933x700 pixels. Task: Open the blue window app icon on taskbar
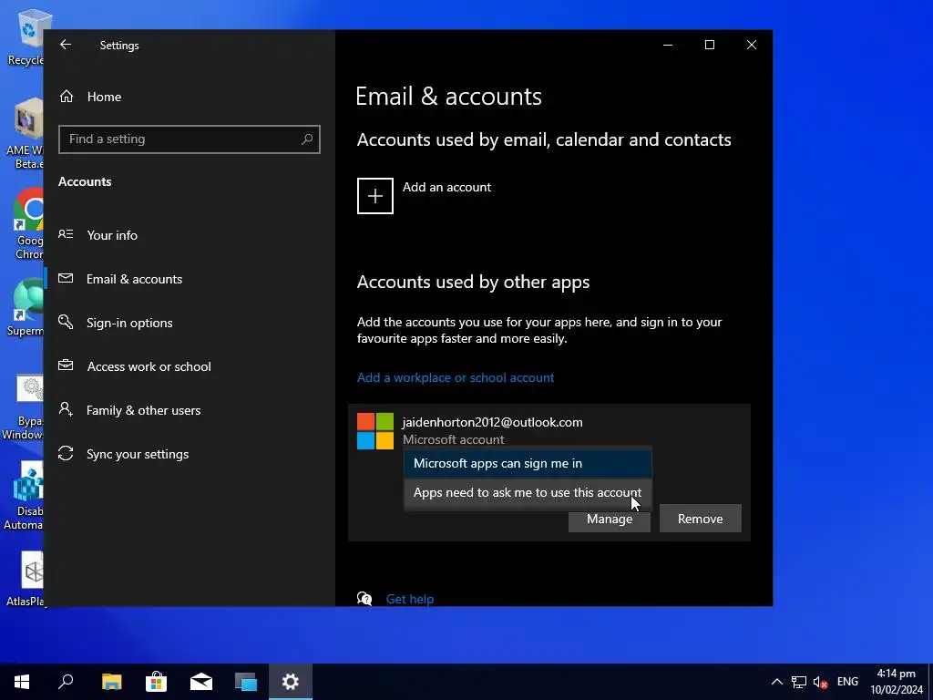coord(246,682)
